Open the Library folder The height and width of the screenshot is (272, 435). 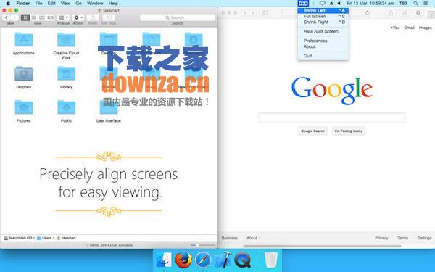[x=66, y=73]
